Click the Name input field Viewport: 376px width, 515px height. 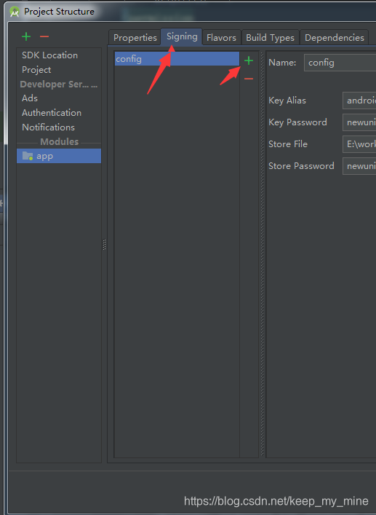click(340, 63)
